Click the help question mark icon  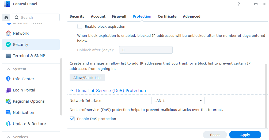pyautogui.click(x=239, y=4)
